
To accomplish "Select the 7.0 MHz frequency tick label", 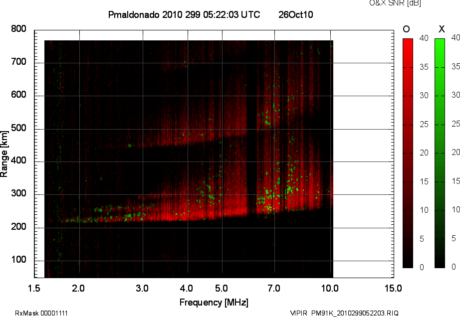I will [274, 288].
